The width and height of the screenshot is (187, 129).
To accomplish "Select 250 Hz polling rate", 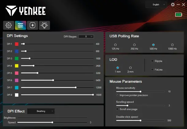I will (134, 45).
